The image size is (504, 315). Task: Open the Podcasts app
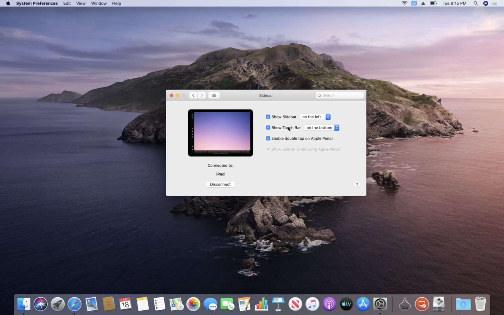tap(329, 304)
